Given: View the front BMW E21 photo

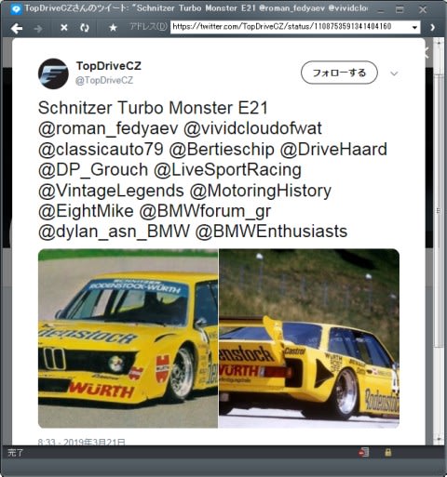Looking at the screenshot, I should click(x=128, y=338).
